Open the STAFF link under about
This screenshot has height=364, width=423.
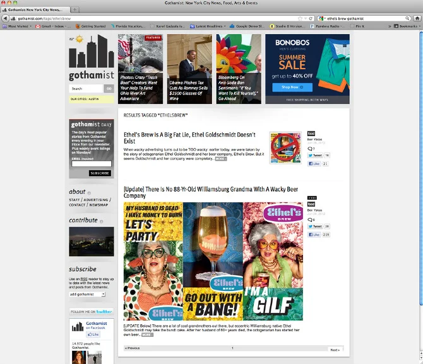(74, 200)
